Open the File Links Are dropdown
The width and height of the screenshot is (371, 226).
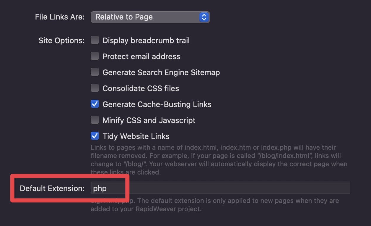coord(150,17)
